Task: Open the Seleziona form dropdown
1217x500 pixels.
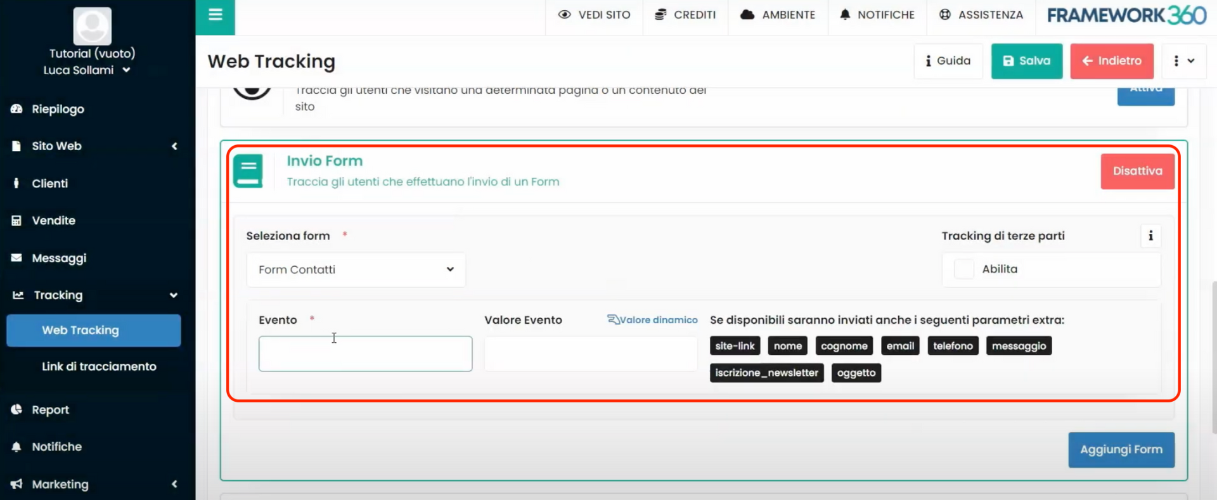Action: coord(356,269)
